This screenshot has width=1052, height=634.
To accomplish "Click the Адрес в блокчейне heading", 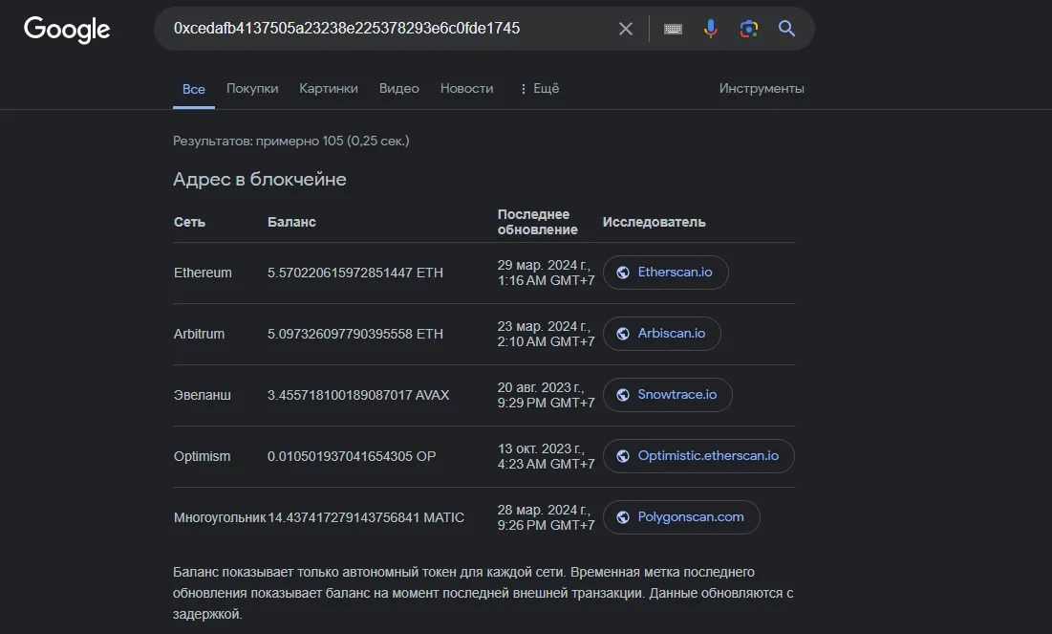I will pos(260,180).
